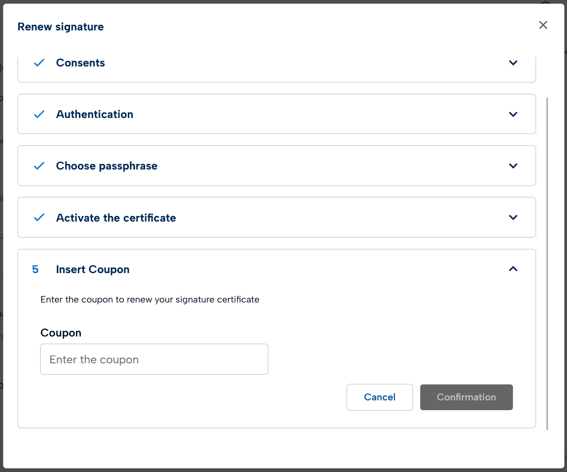Close the Renew signature dialog

(543, 25)
